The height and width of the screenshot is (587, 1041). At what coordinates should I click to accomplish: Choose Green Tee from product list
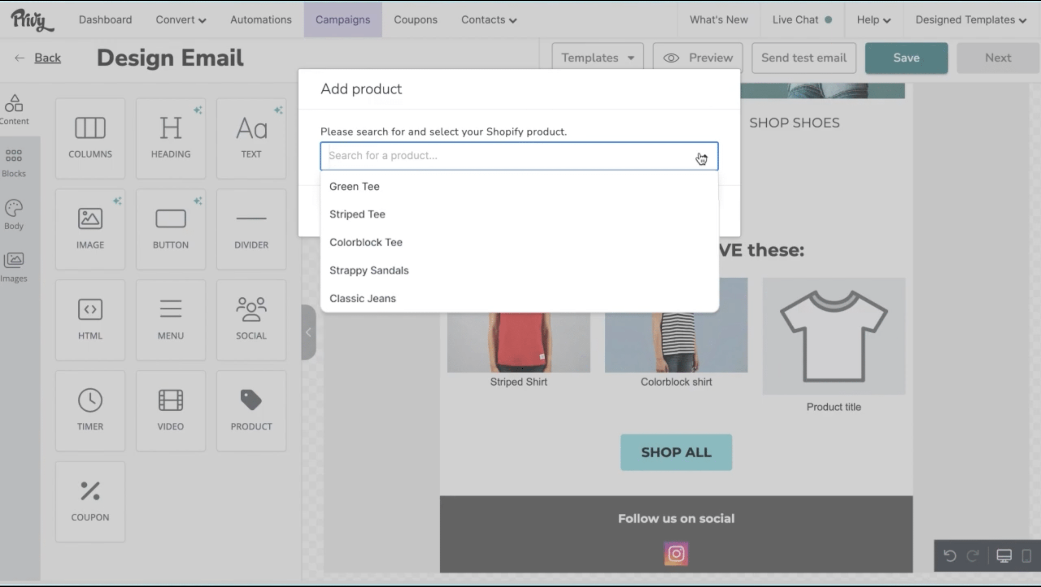tap(519, 187)
